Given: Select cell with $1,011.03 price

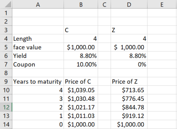Looking at the screenshot, I should point(81,116).
